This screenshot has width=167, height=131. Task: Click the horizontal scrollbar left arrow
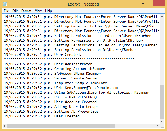[x=5, y=126]
